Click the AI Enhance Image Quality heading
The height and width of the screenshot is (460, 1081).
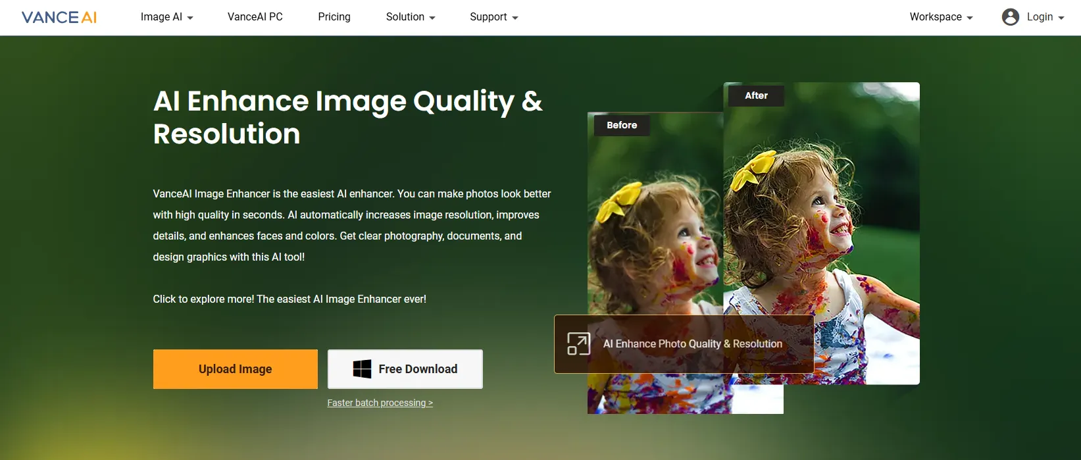coord(347,117)
